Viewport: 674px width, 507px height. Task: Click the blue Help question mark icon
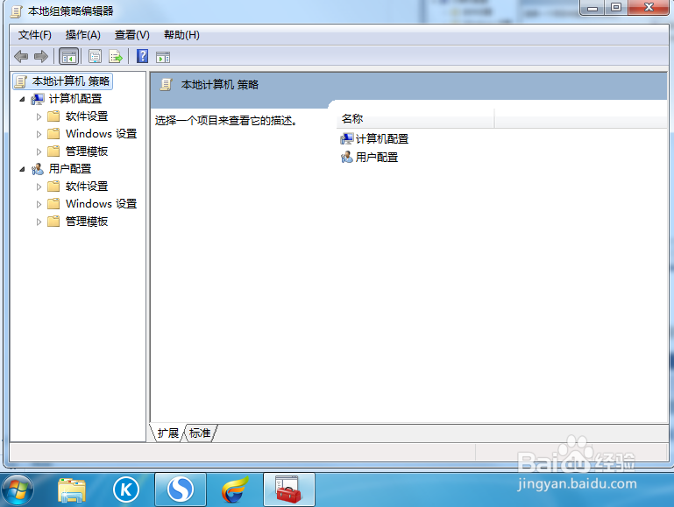(142, 56)
